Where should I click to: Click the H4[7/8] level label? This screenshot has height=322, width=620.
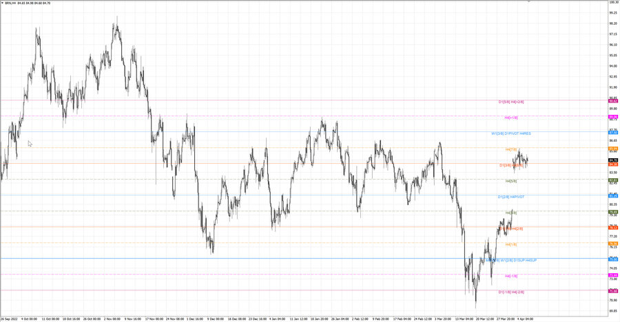(511, 149)
